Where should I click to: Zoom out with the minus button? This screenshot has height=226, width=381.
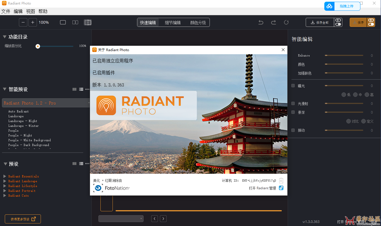coord(23,22)
